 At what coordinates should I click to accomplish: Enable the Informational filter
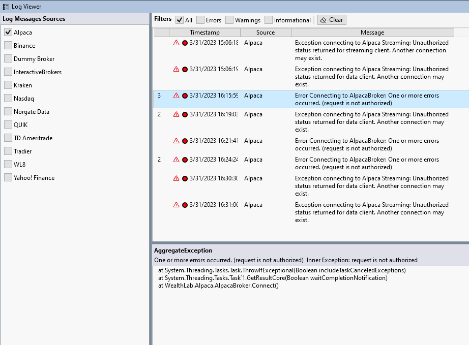(269, 20)
